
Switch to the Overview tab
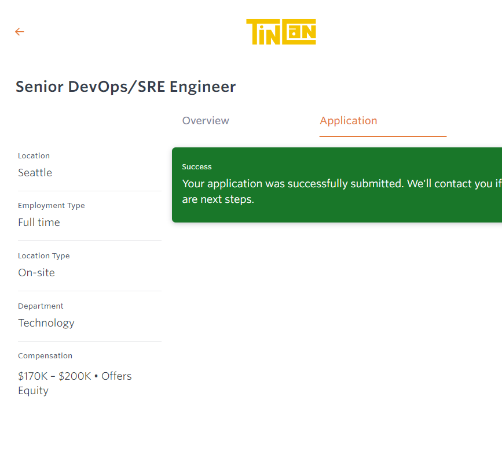(206, 121)
